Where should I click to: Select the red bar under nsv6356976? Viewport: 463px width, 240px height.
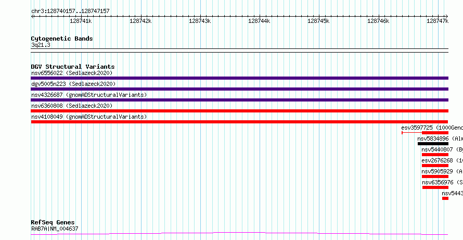click(x=435, y=187)
